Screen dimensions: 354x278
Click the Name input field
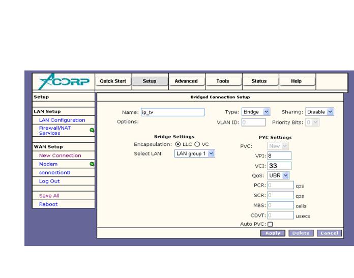coord(172,112)
